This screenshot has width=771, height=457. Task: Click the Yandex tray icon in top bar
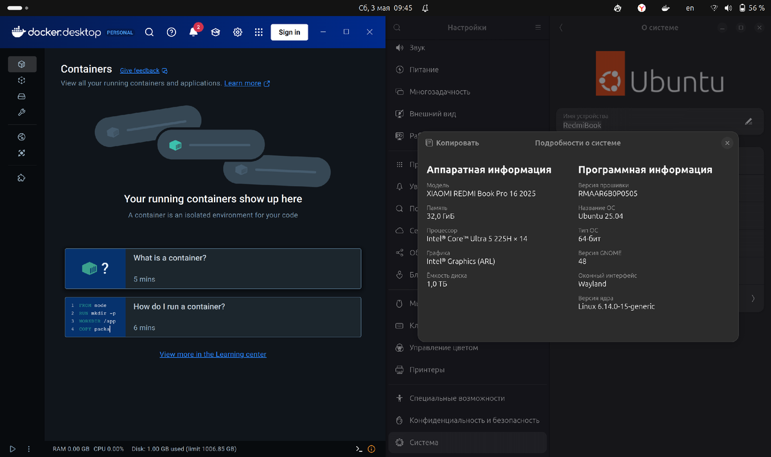[x=642, y=8]
